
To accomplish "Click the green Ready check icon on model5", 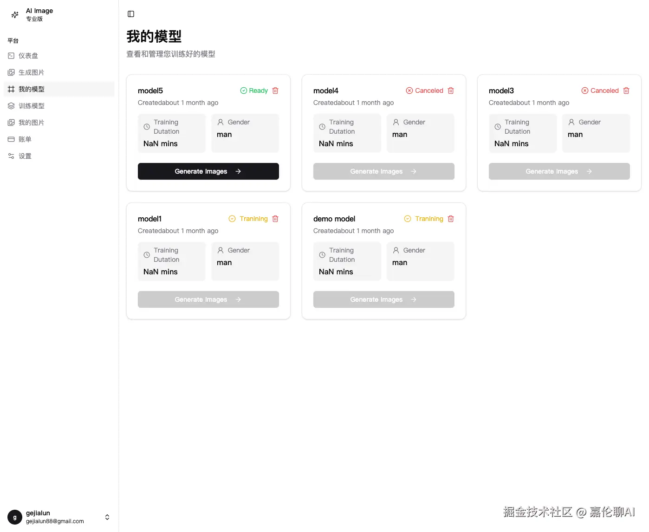I will pos(243,91).
